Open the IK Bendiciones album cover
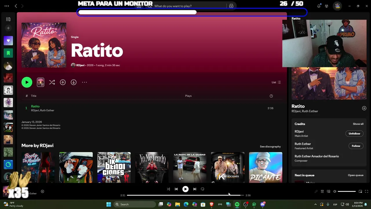Screen dimensions: 371x209 114,167
